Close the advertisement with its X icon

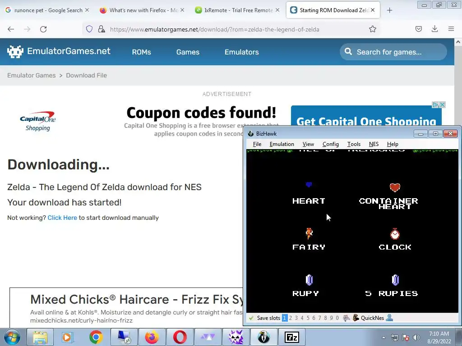pos(442,105)
